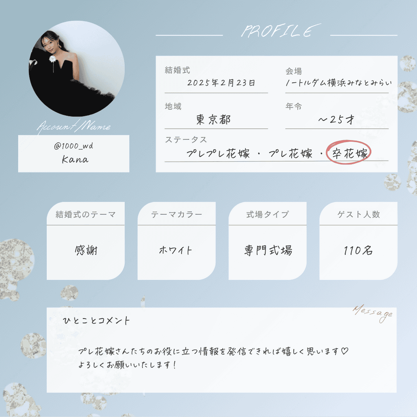Click the Message script label
Viewport: 417px width, 417px height.
pyautogui.click(x=373, y=313)
